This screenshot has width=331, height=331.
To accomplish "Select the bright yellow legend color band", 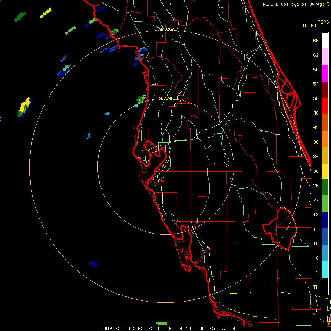I will click(x=325, y=171).
